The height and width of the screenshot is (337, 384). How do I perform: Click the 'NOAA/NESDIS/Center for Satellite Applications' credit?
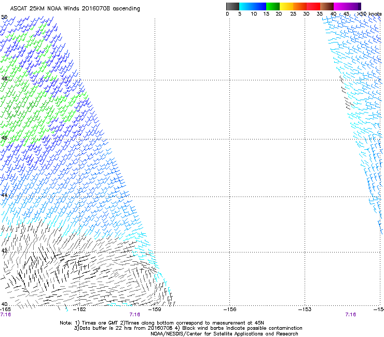click(x=224, y=334)
